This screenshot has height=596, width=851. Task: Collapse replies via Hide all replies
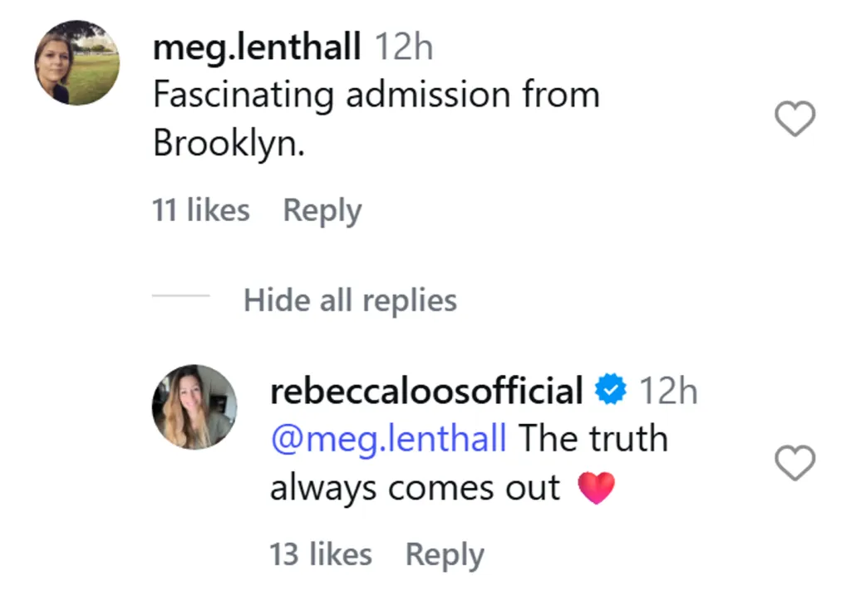(x=350, y=300)
